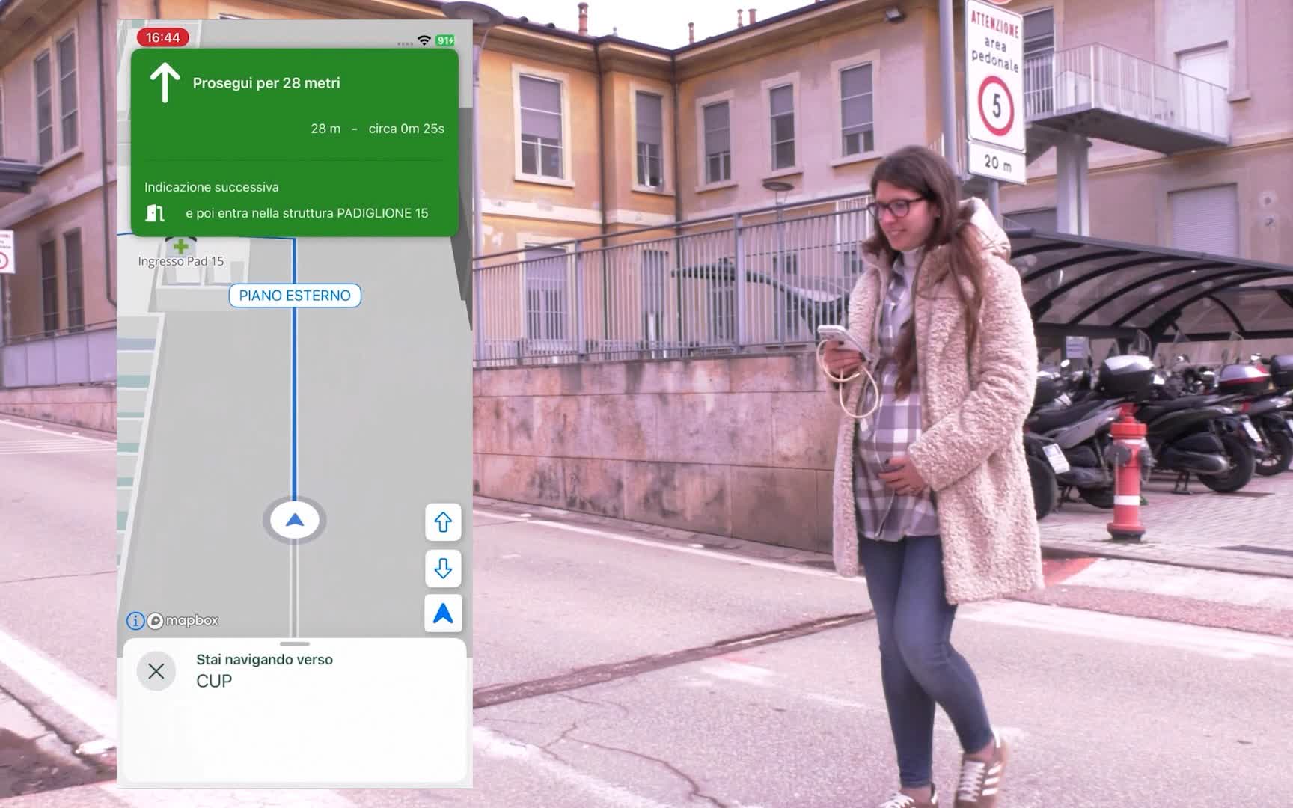1293x808 pixels.
Task: Recenter map with blue navigation arrow
Action: click(443, 613)
